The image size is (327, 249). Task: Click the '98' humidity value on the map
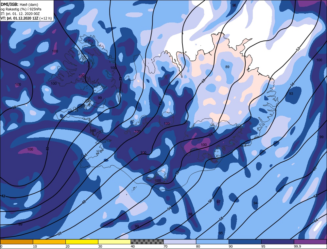(x=190, y=214)
